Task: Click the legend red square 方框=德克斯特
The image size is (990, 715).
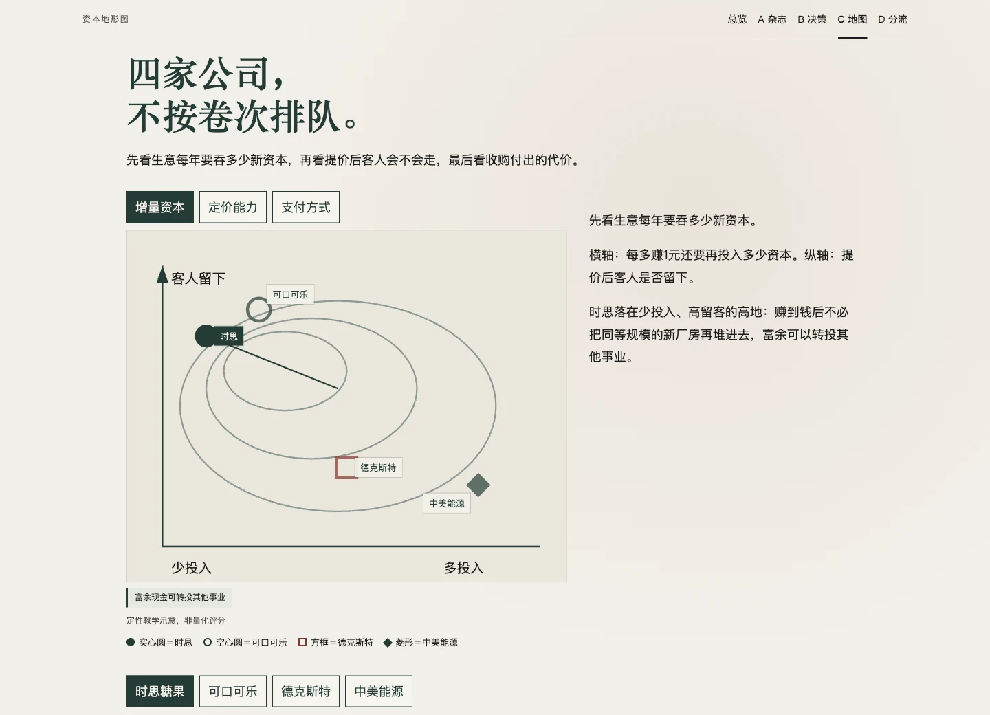Action: (x=302, y=642)
